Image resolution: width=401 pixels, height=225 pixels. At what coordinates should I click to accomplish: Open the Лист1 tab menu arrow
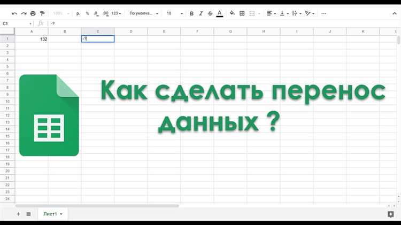(61, 214)
